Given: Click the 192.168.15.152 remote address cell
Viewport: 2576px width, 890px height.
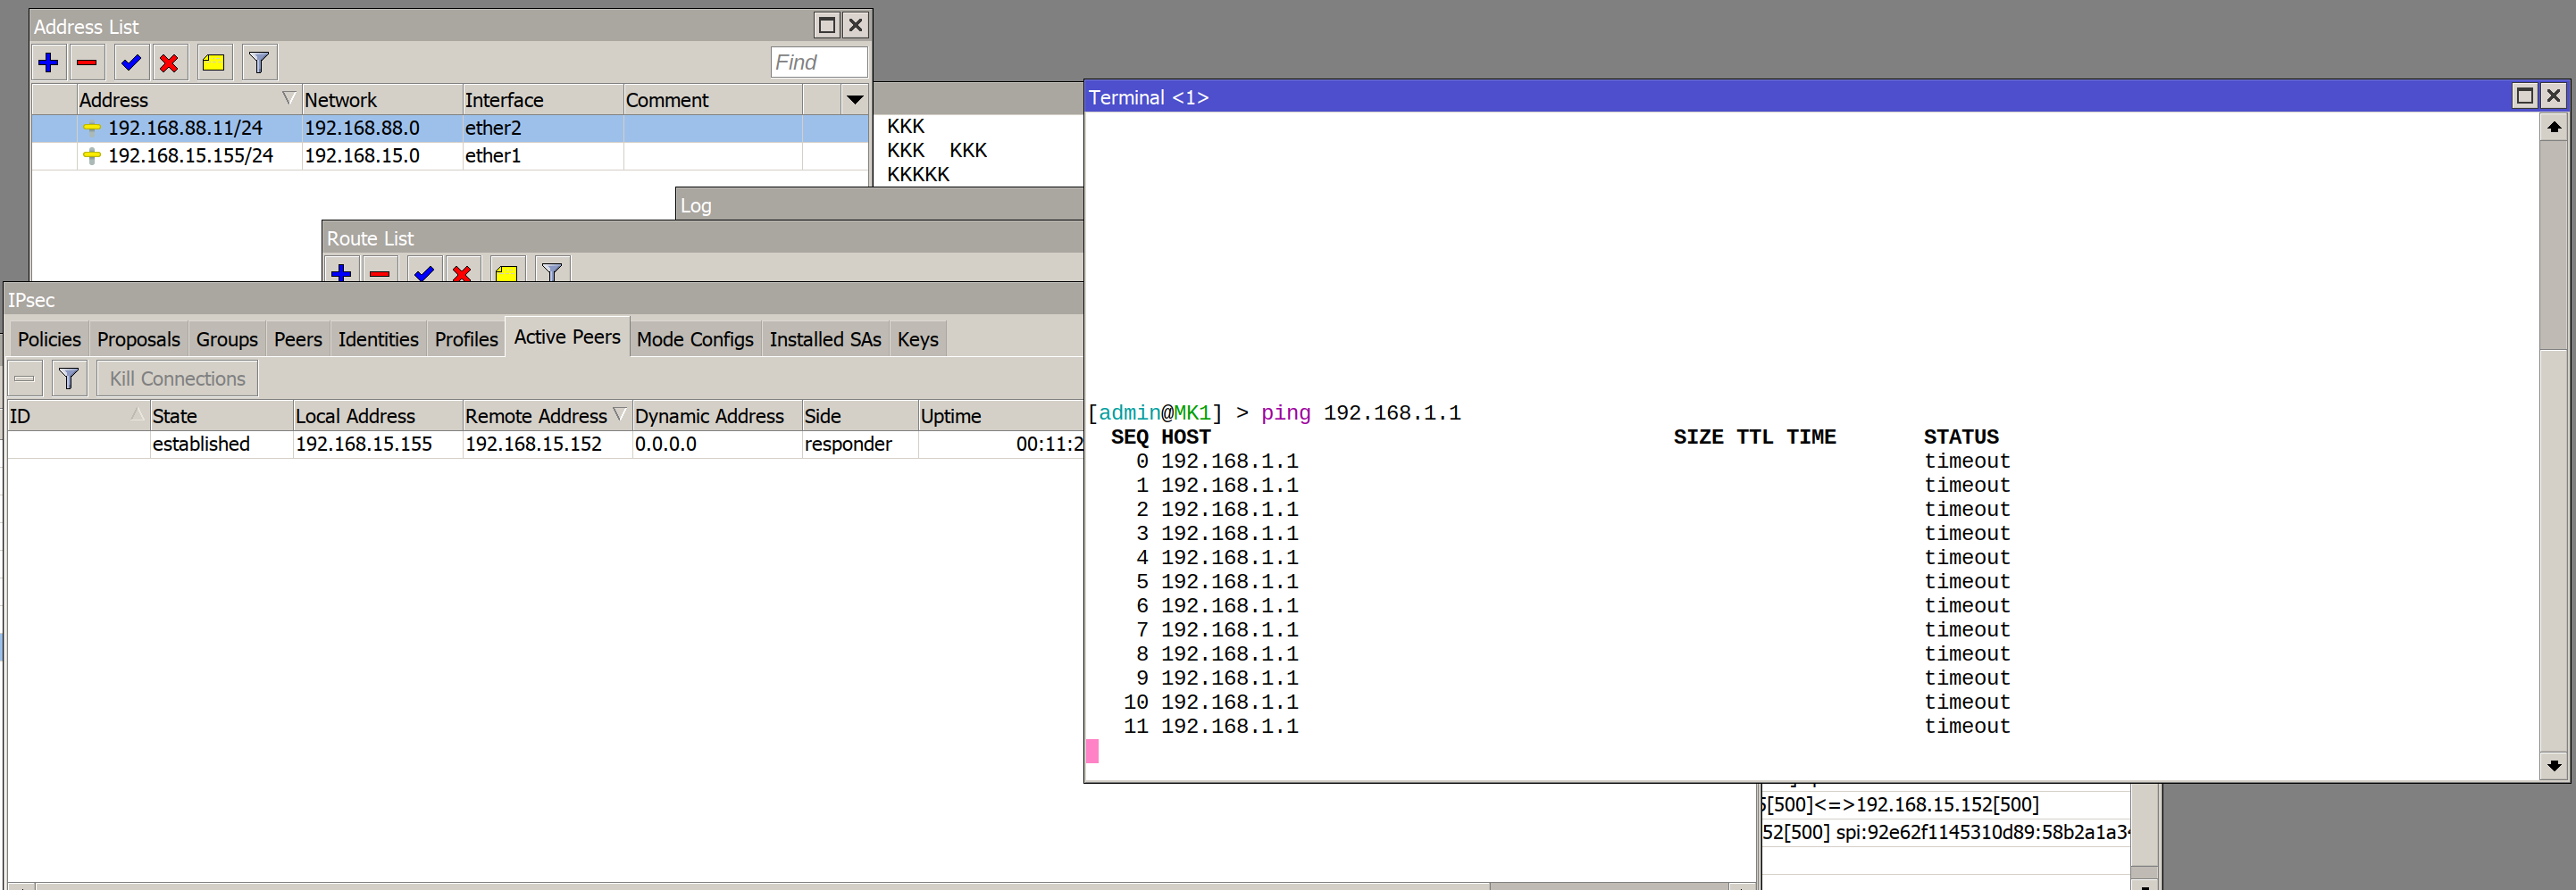Looking at the screenshot, I should [547, 445].
